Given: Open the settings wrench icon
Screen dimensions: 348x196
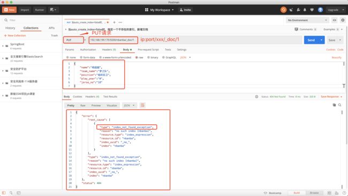Looking at the screenshot, I should (298, 10).
